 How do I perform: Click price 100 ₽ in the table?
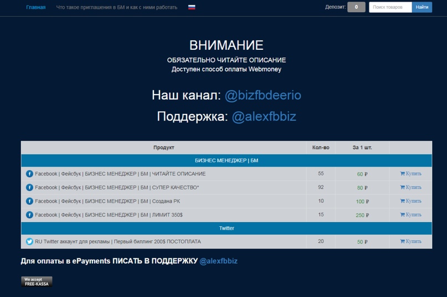(x=362, y=201)
